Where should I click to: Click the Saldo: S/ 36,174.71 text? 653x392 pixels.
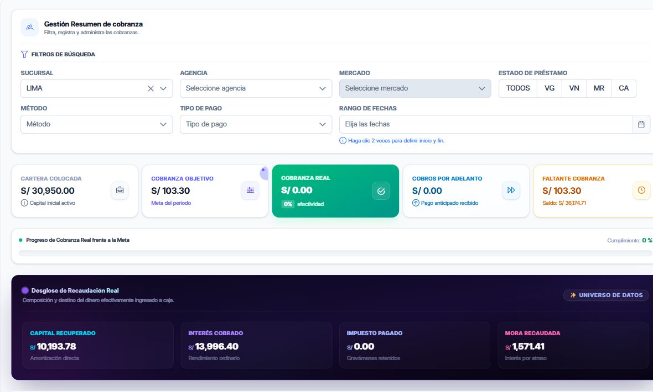[x=564, y=203]
